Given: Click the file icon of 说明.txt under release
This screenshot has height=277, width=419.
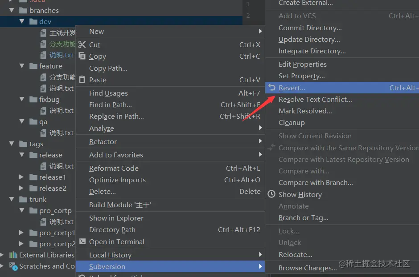Looking at the screenshot, I should pos(43,166).
